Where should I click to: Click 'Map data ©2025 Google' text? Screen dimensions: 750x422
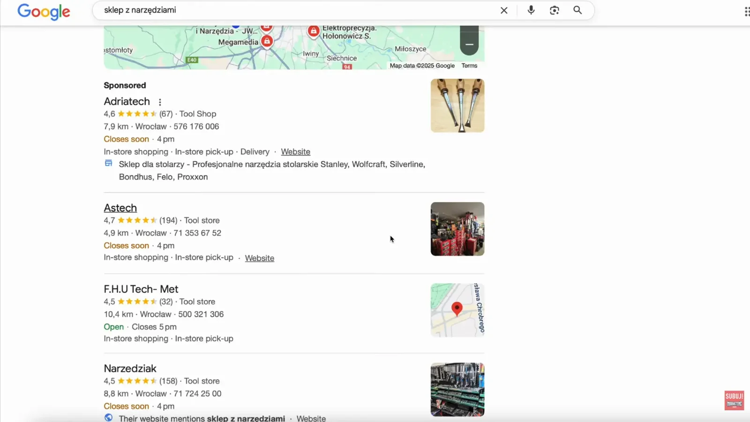(422, 66)
